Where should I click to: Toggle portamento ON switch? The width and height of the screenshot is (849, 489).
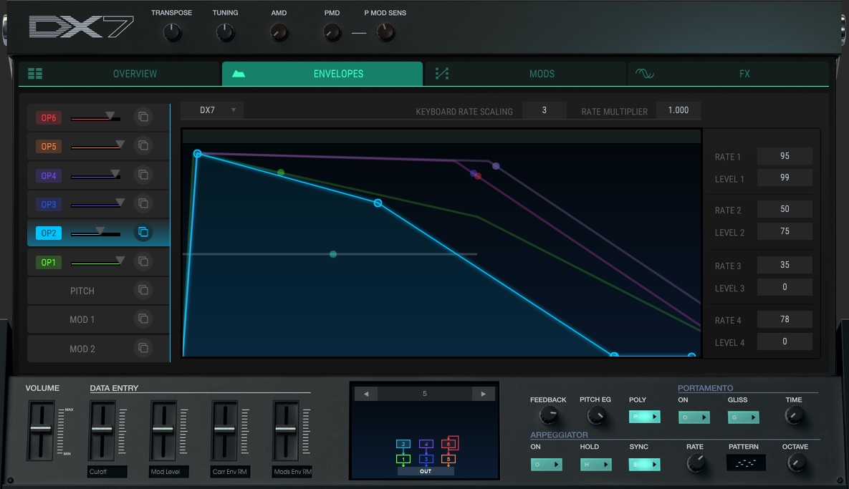(694, 417)
